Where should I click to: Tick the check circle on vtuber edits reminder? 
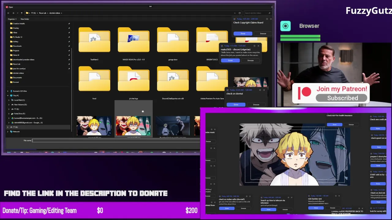[220, 196]
